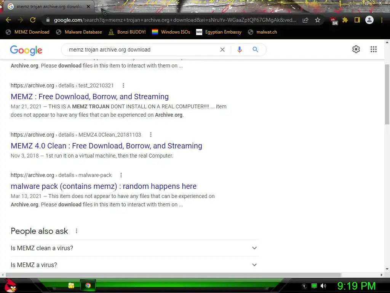This screenshot has height=293, width=390.
Task: Open "MEMZ : Free Download, Borrow, and Streaming"
Action: coord(90,97)
